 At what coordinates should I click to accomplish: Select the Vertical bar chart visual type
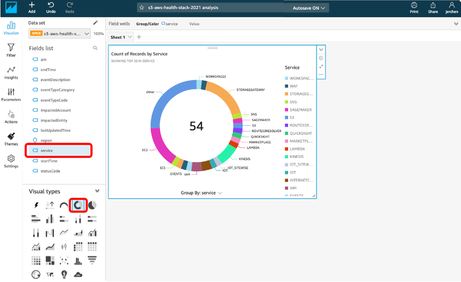tap(50, 219)
